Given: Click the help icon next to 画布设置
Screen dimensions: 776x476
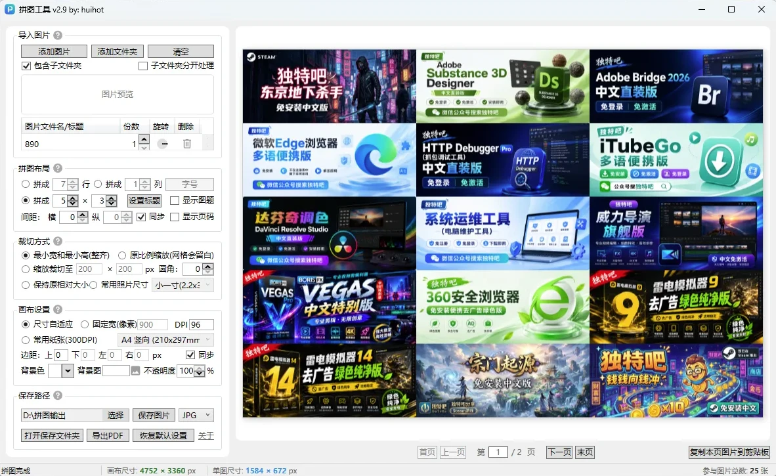Looking at the screenshot, I should click(x=58, y=310).
